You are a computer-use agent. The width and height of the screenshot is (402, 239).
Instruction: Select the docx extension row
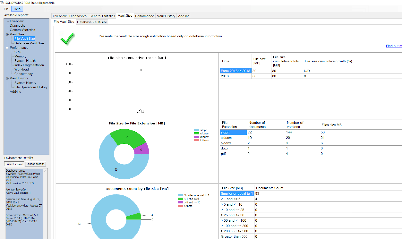[311, 148]
